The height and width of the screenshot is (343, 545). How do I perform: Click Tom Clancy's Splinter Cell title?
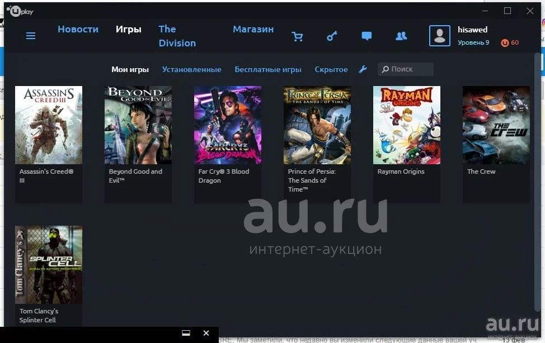pos(39,316)
